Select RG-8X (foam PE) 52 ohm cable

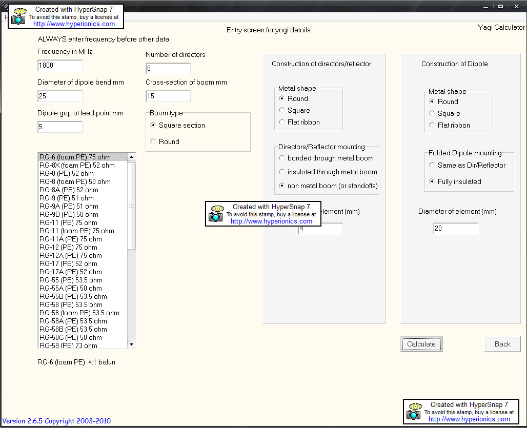click(83, 165)
